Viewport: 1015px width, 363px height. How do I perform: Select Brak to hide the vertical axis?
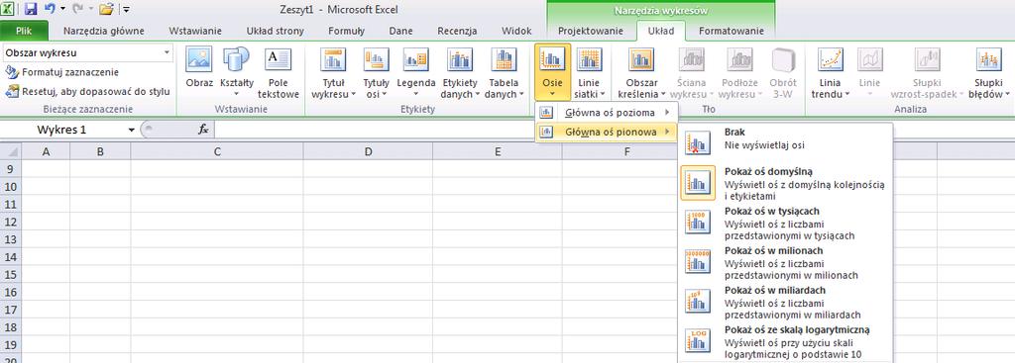pyautogui.click(x=785, y=138)
